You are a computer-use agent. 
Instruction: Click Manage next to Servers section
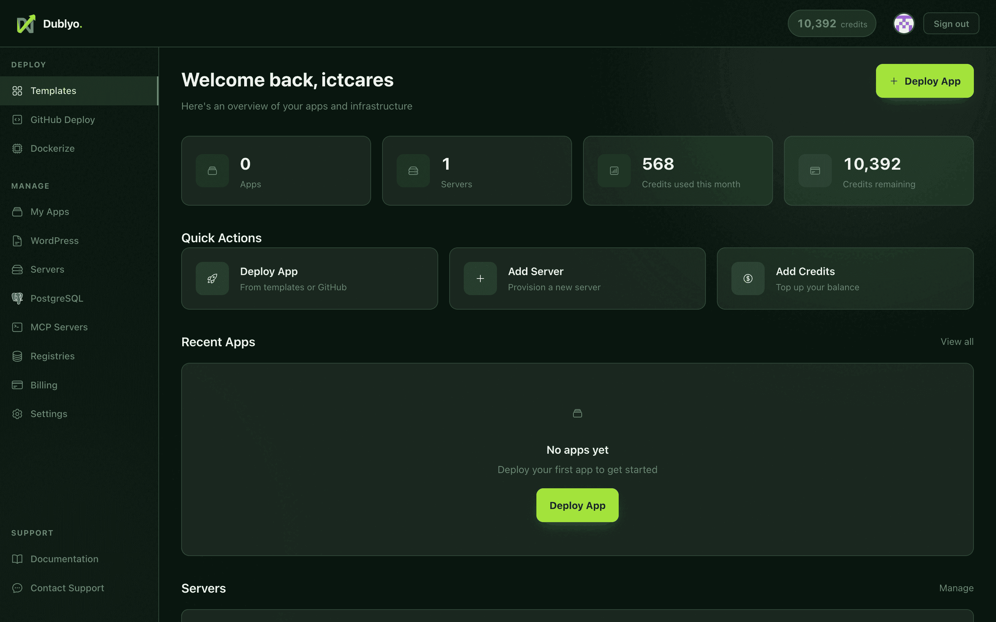957,588
